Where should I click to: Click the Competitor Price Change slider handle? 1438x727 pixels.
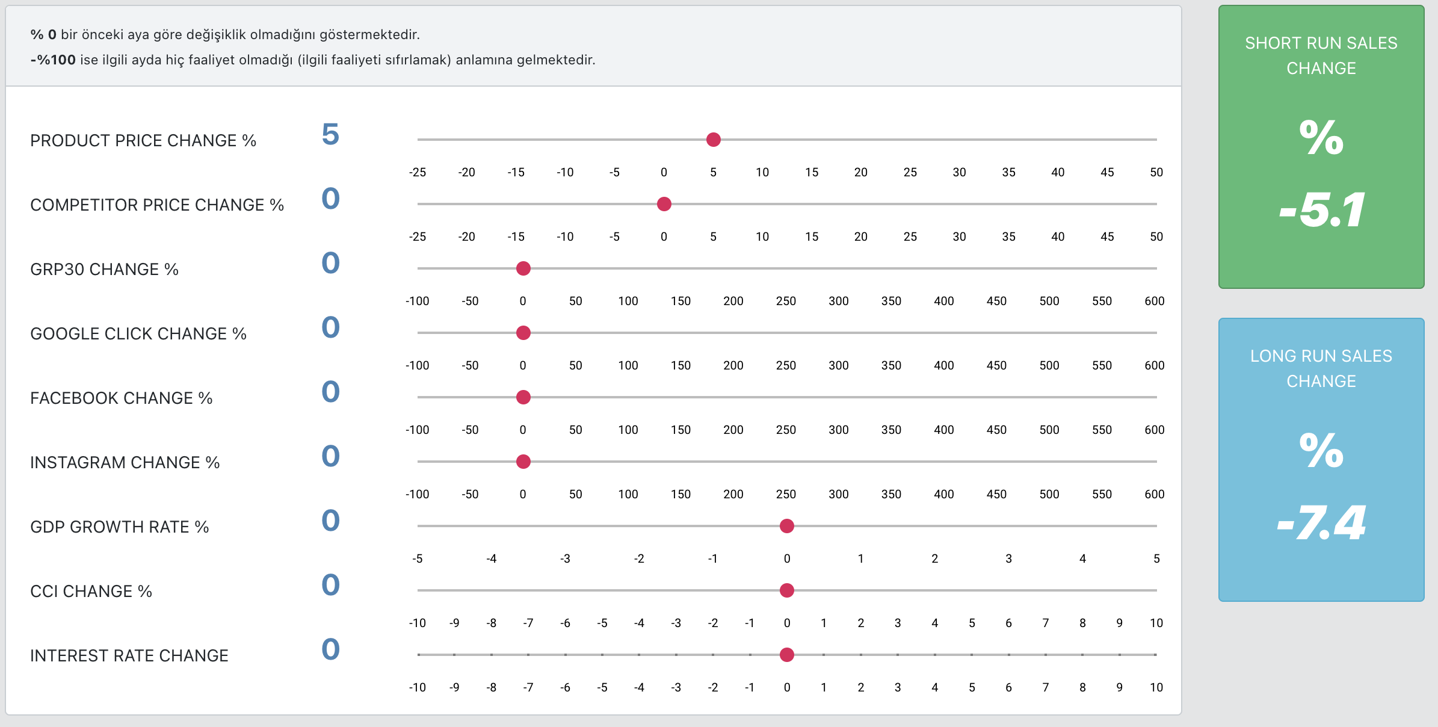pyautogui.click(x=664, y=204)
